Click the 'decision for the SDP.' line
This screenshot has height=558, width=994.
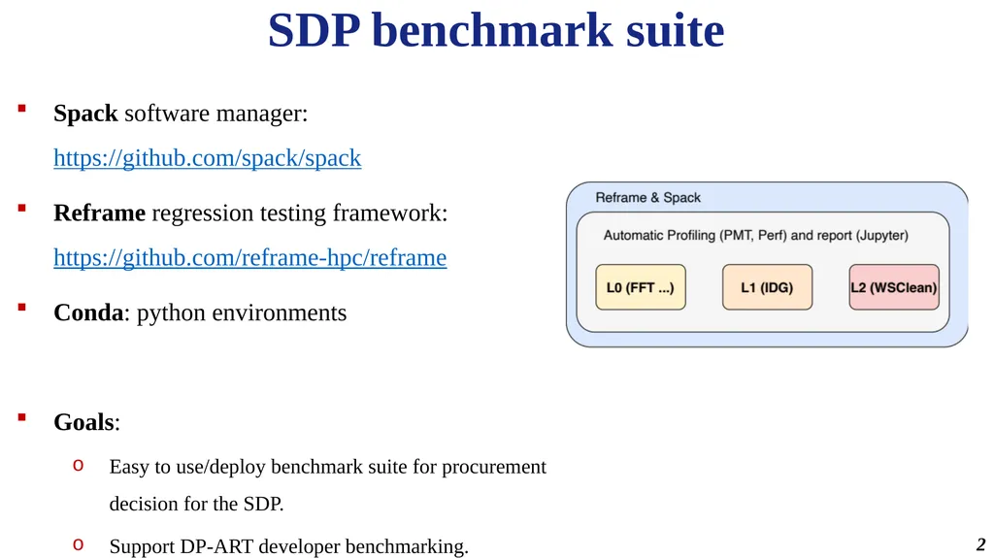(196, 504)
